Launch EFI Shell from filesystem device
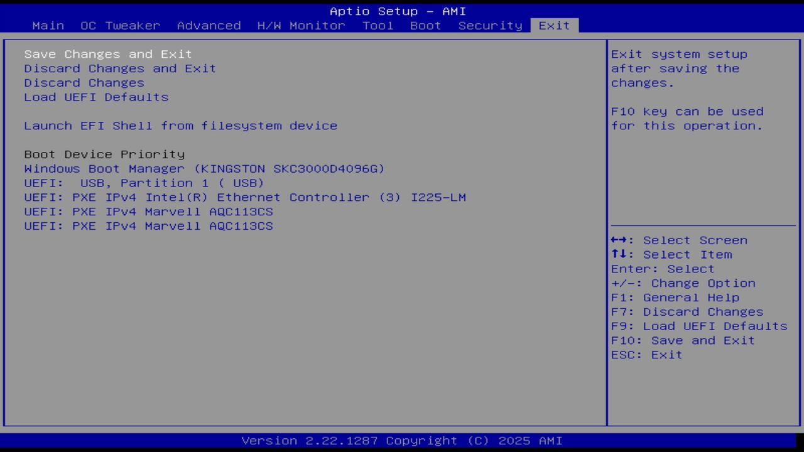Screen dimensions: 804x452 pyautogui.click(x=181, y=126)
